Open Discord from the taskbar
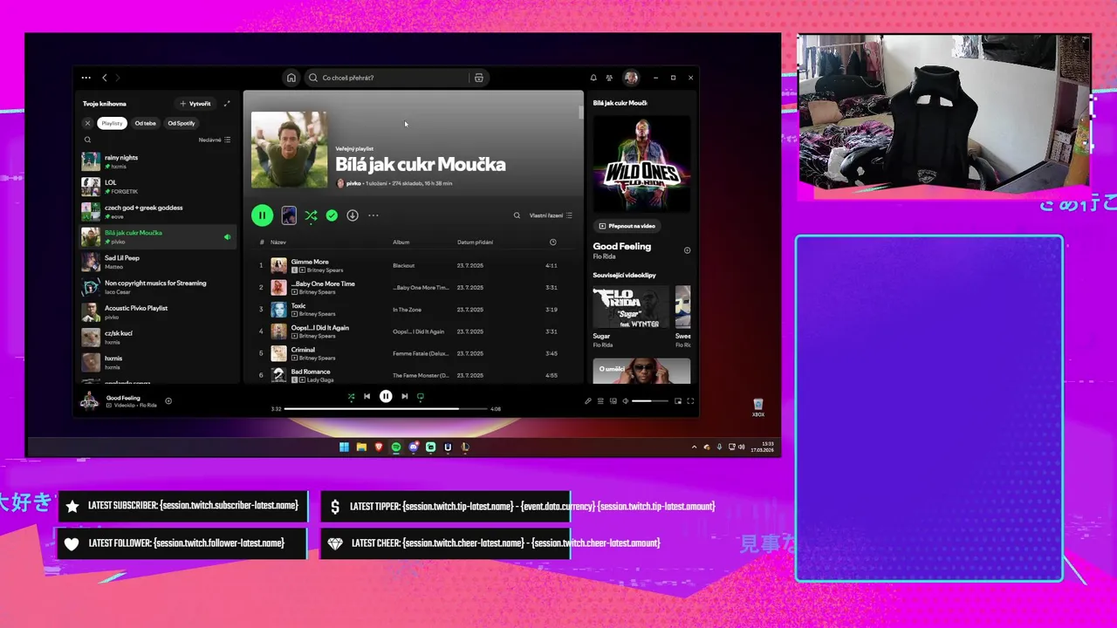 tap(414, 447)
